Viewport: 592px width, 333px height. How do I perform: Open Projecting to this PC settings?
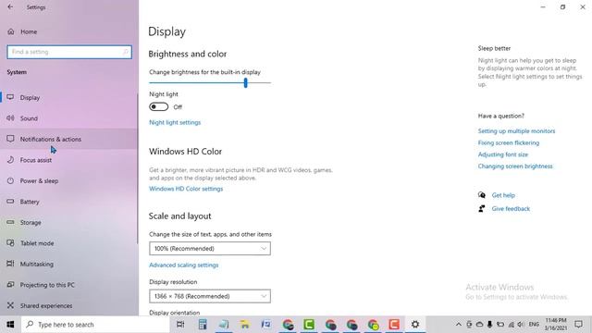tap(68, 284)
